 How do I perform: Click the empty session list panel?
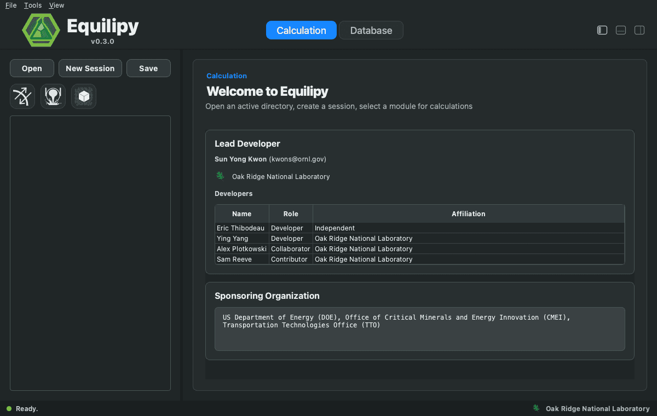click(90, 253)
